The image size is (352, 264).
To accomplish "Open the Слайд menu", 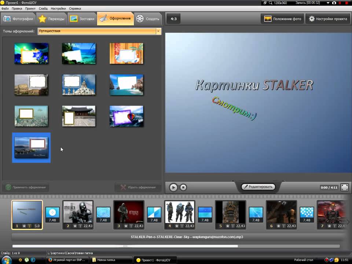I will point(43,8).
